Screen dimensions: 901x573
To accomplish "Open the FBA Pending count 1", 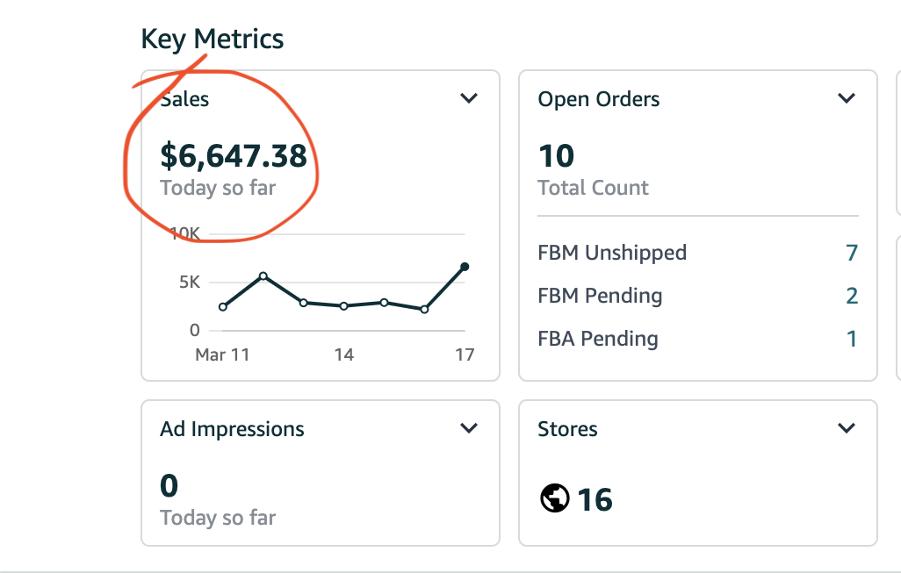I will [x=852, y=339].
